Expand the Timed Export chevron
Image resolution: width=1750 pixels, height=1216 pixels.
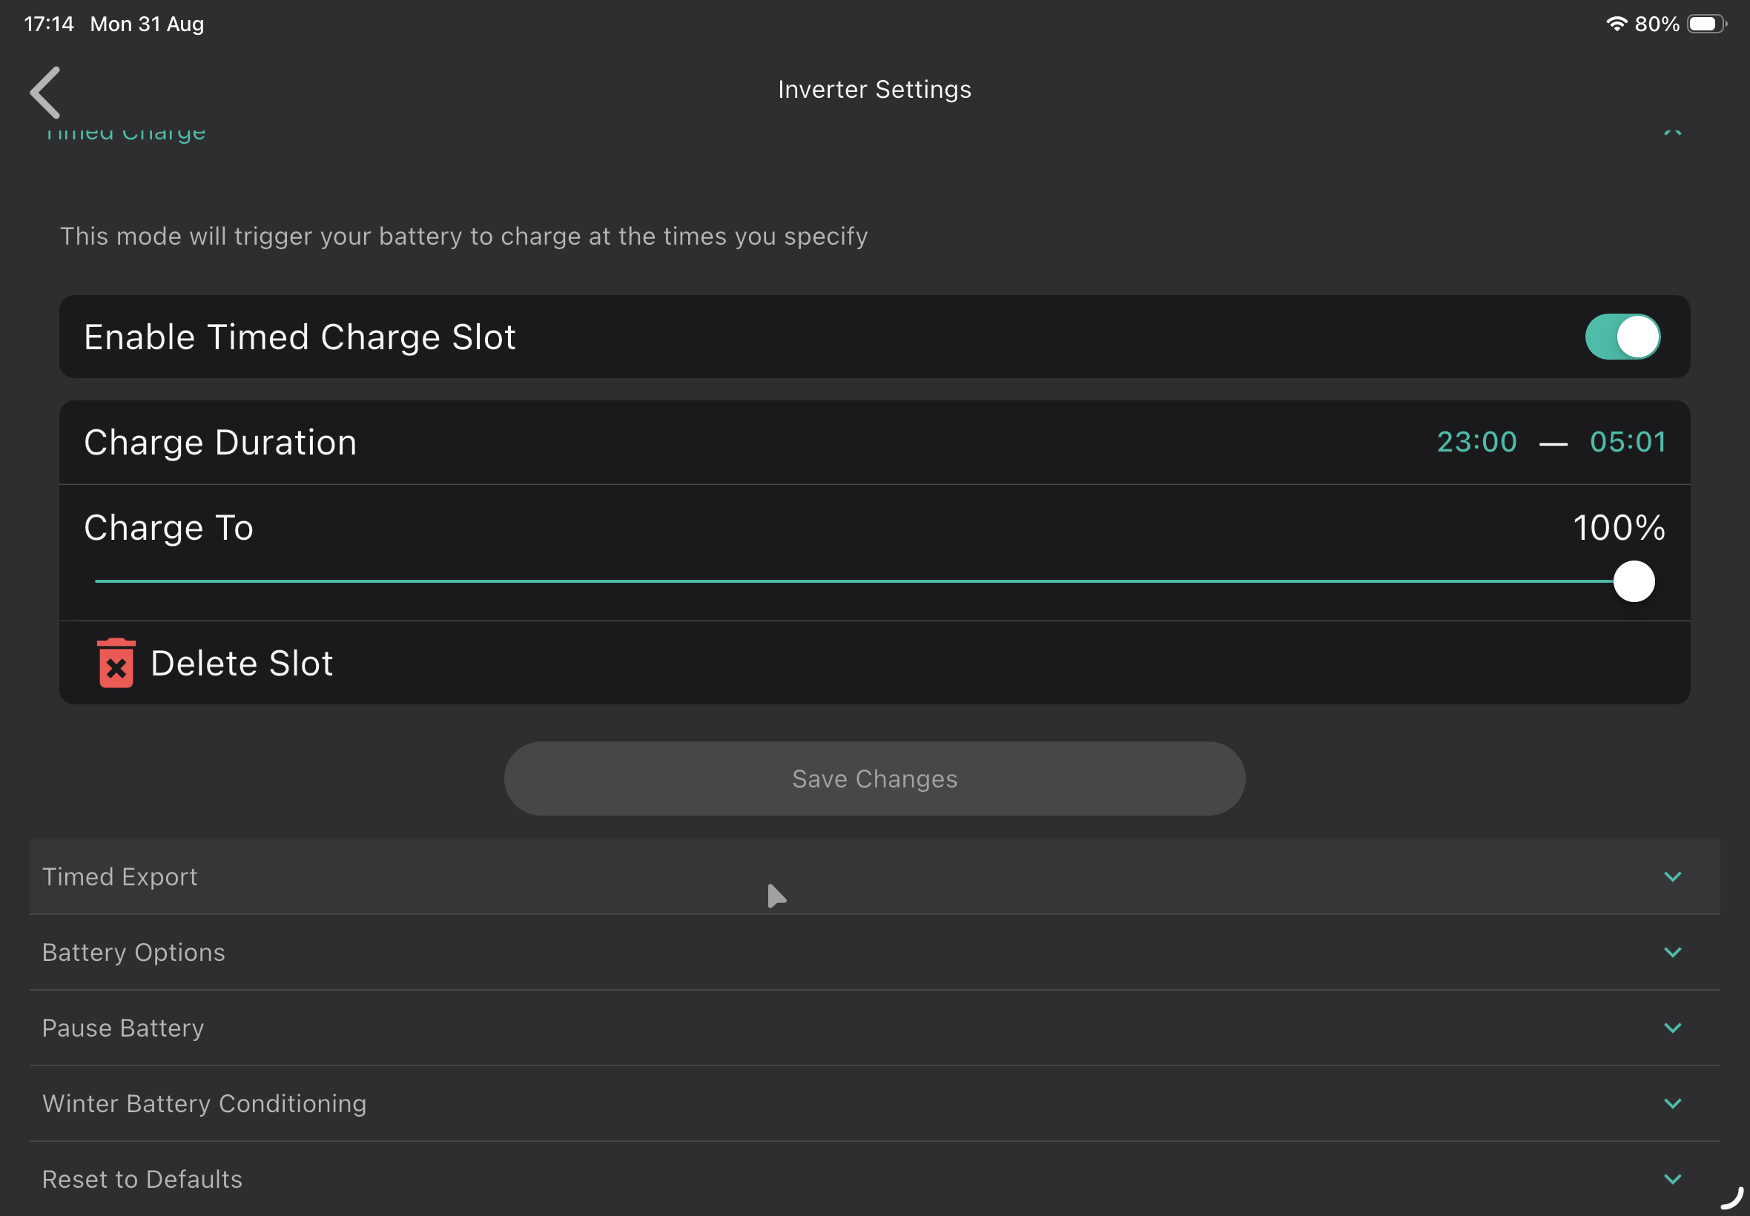pos(1672,877)
